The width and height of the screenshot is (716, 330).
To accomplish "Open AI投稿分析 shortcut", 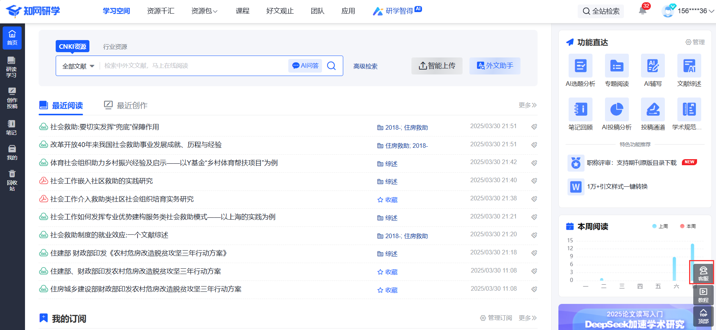I will pos(617,114).
